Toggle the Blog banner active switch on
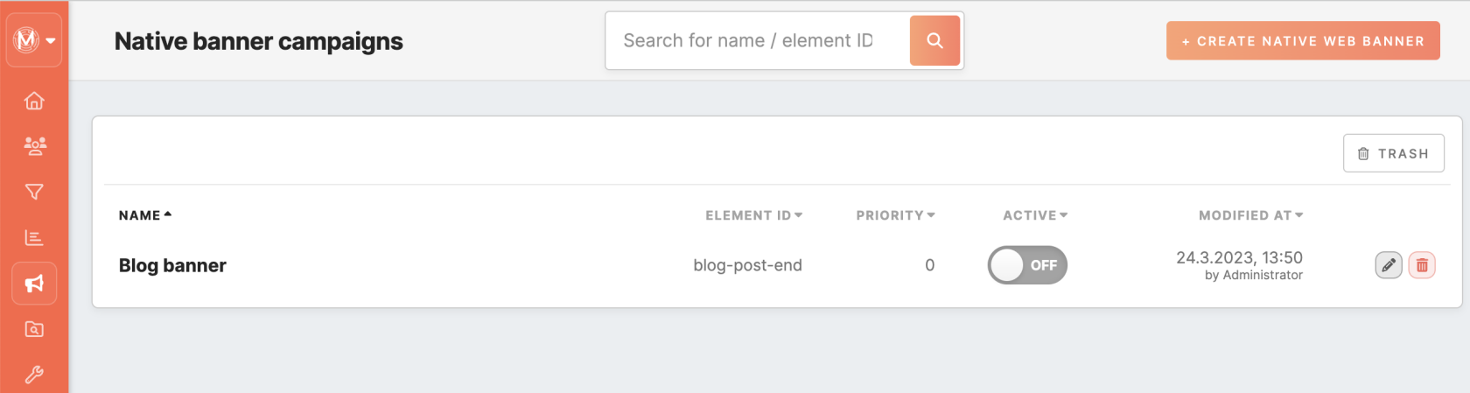Image resolution: width=1470 pixels, height=393 pixels. [1027, 265]
